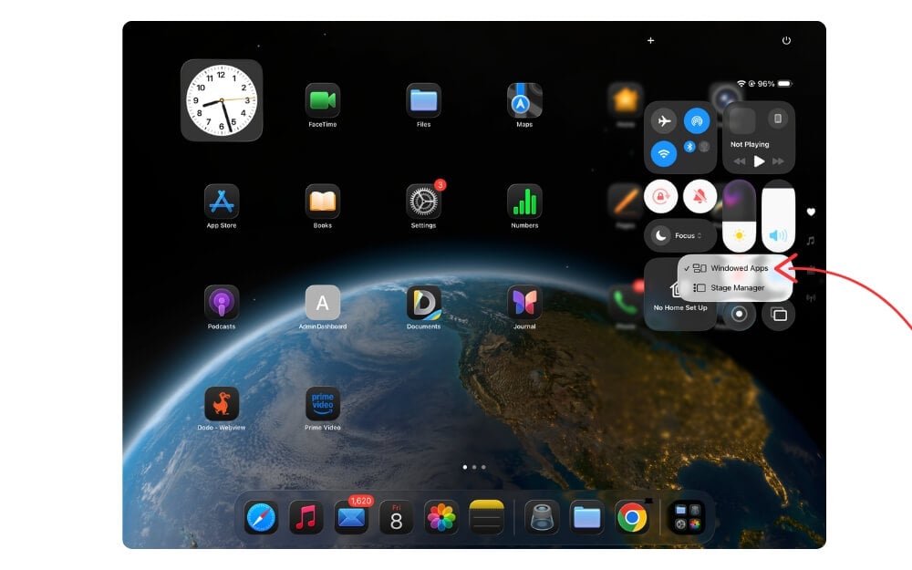Tap the power button icon

(x=786, y=40)
